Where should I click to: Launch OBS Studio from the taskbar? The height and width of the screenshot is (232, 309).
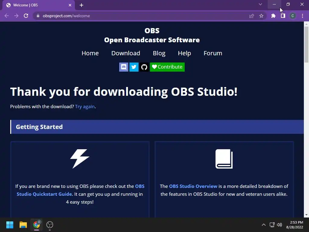pyautogui.click(x=50, y=225)
